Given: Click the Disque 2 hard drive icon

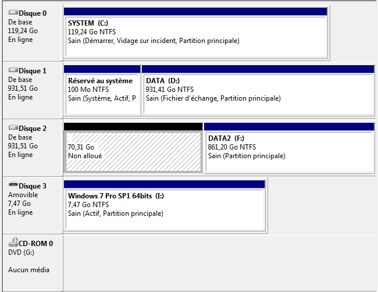Looking at the screenshot, I should 13,127.
